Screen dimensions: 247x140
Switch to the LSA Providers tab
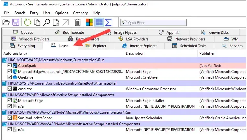[134, 39]
